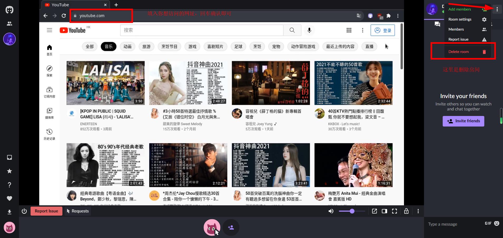The width and height of the screenshot is (503, 238).
Task: Toggle the control lock icon
Action: click(406, 211)
